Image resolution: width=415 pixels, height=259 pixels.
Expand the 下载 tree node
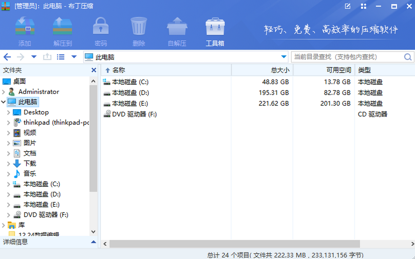[9, 163]
